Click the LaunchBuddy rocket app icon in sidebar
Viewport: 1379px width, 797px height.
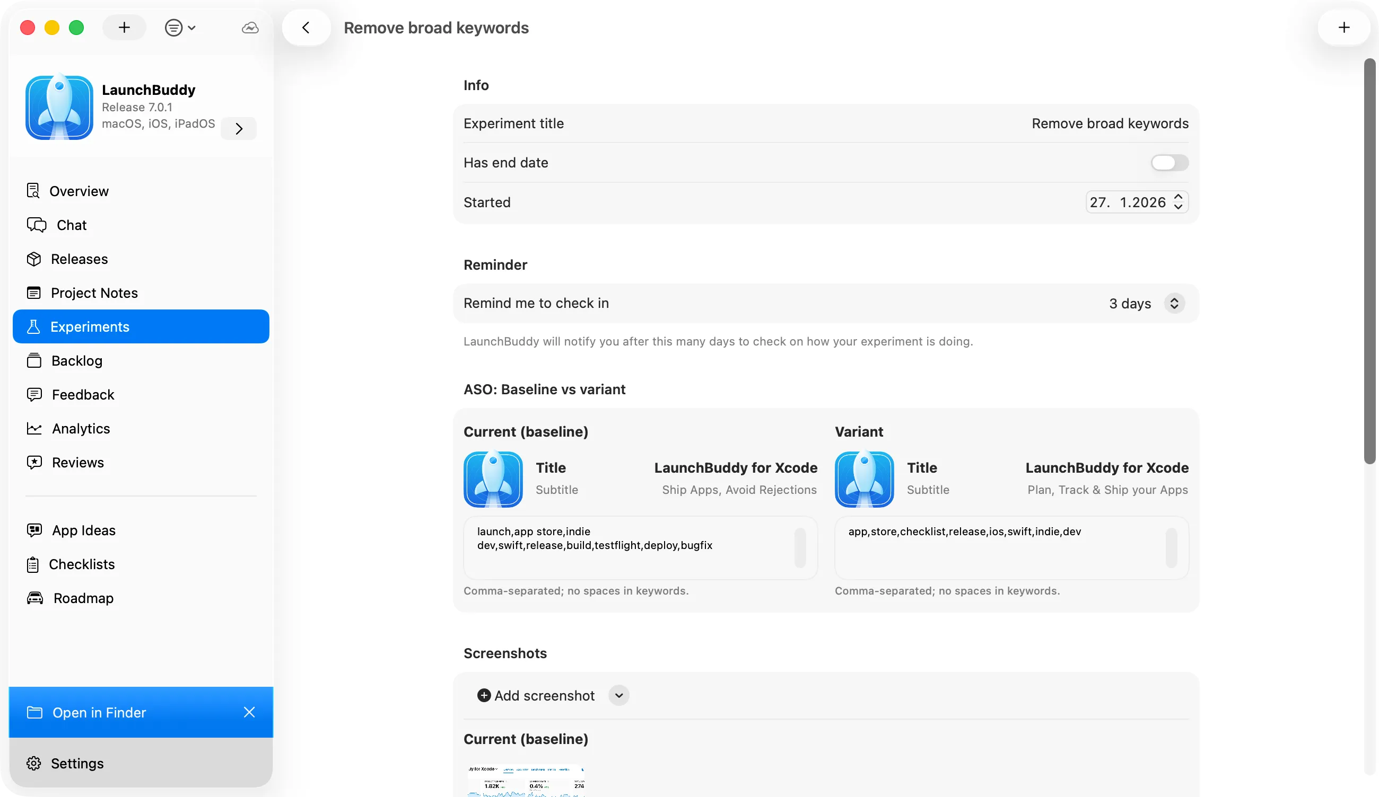point(59,107)
